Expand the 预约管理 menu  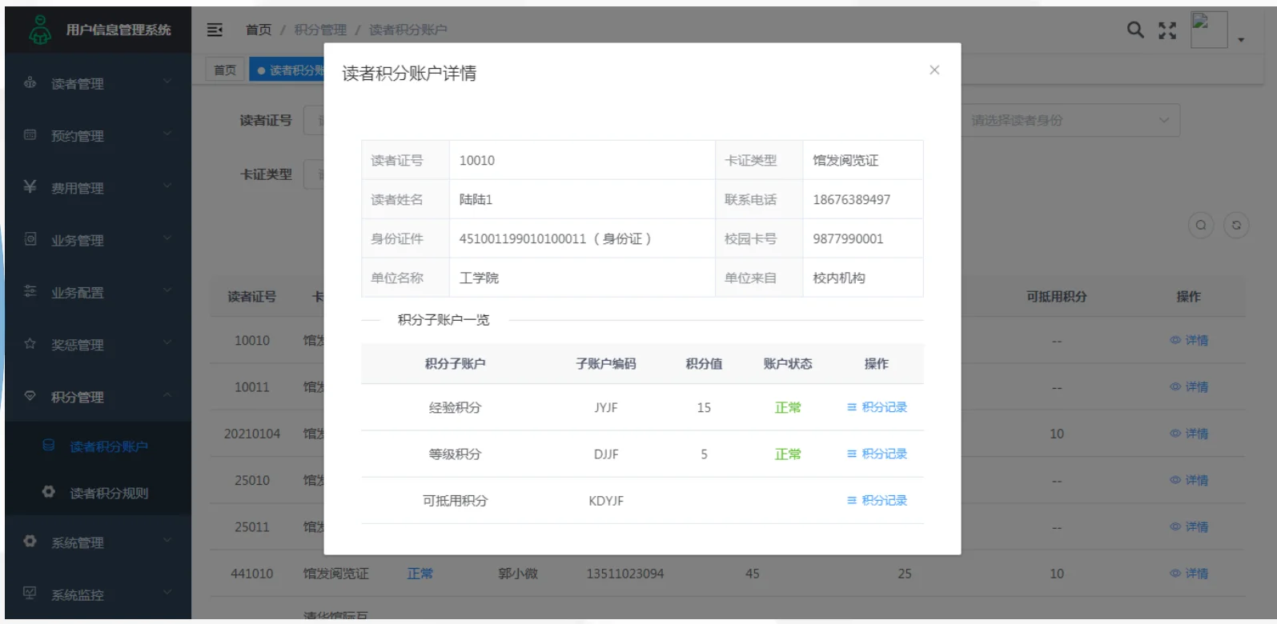coord(98,135)
